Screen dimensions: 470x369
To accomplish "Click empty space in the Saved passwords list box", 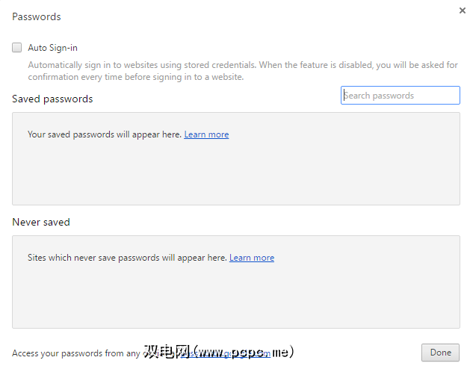I will tap(235, 176).
